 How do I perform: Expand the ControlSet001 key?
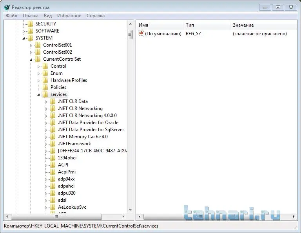[31, 45]
